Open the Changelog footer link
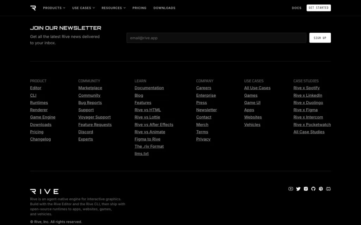The height and width of the screenshot is (225, 361). (40, 139)
